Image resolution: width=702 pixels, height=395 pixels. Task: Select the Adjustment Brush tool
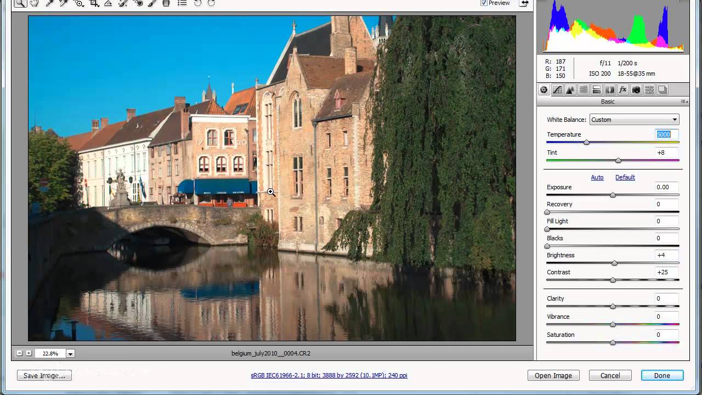coord(152,3)
